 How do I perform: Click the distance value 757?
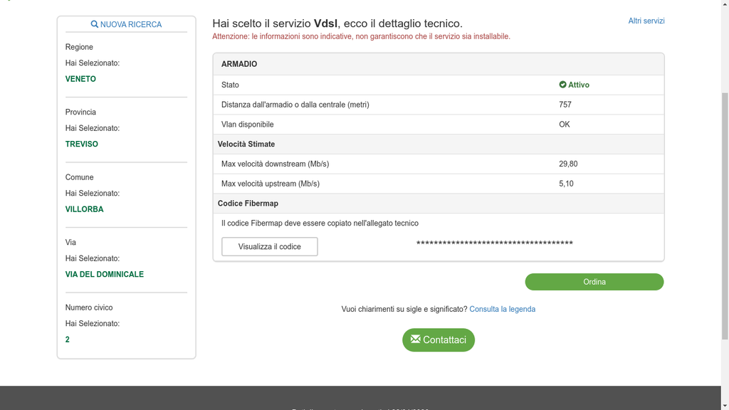point(565,105)
